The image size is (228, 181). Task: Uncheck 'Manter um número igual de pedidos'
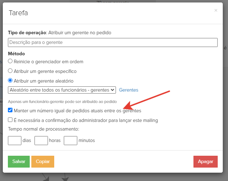tap(10, 111)
